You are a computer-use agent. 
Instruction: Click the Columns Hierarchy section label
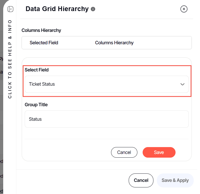41,30
